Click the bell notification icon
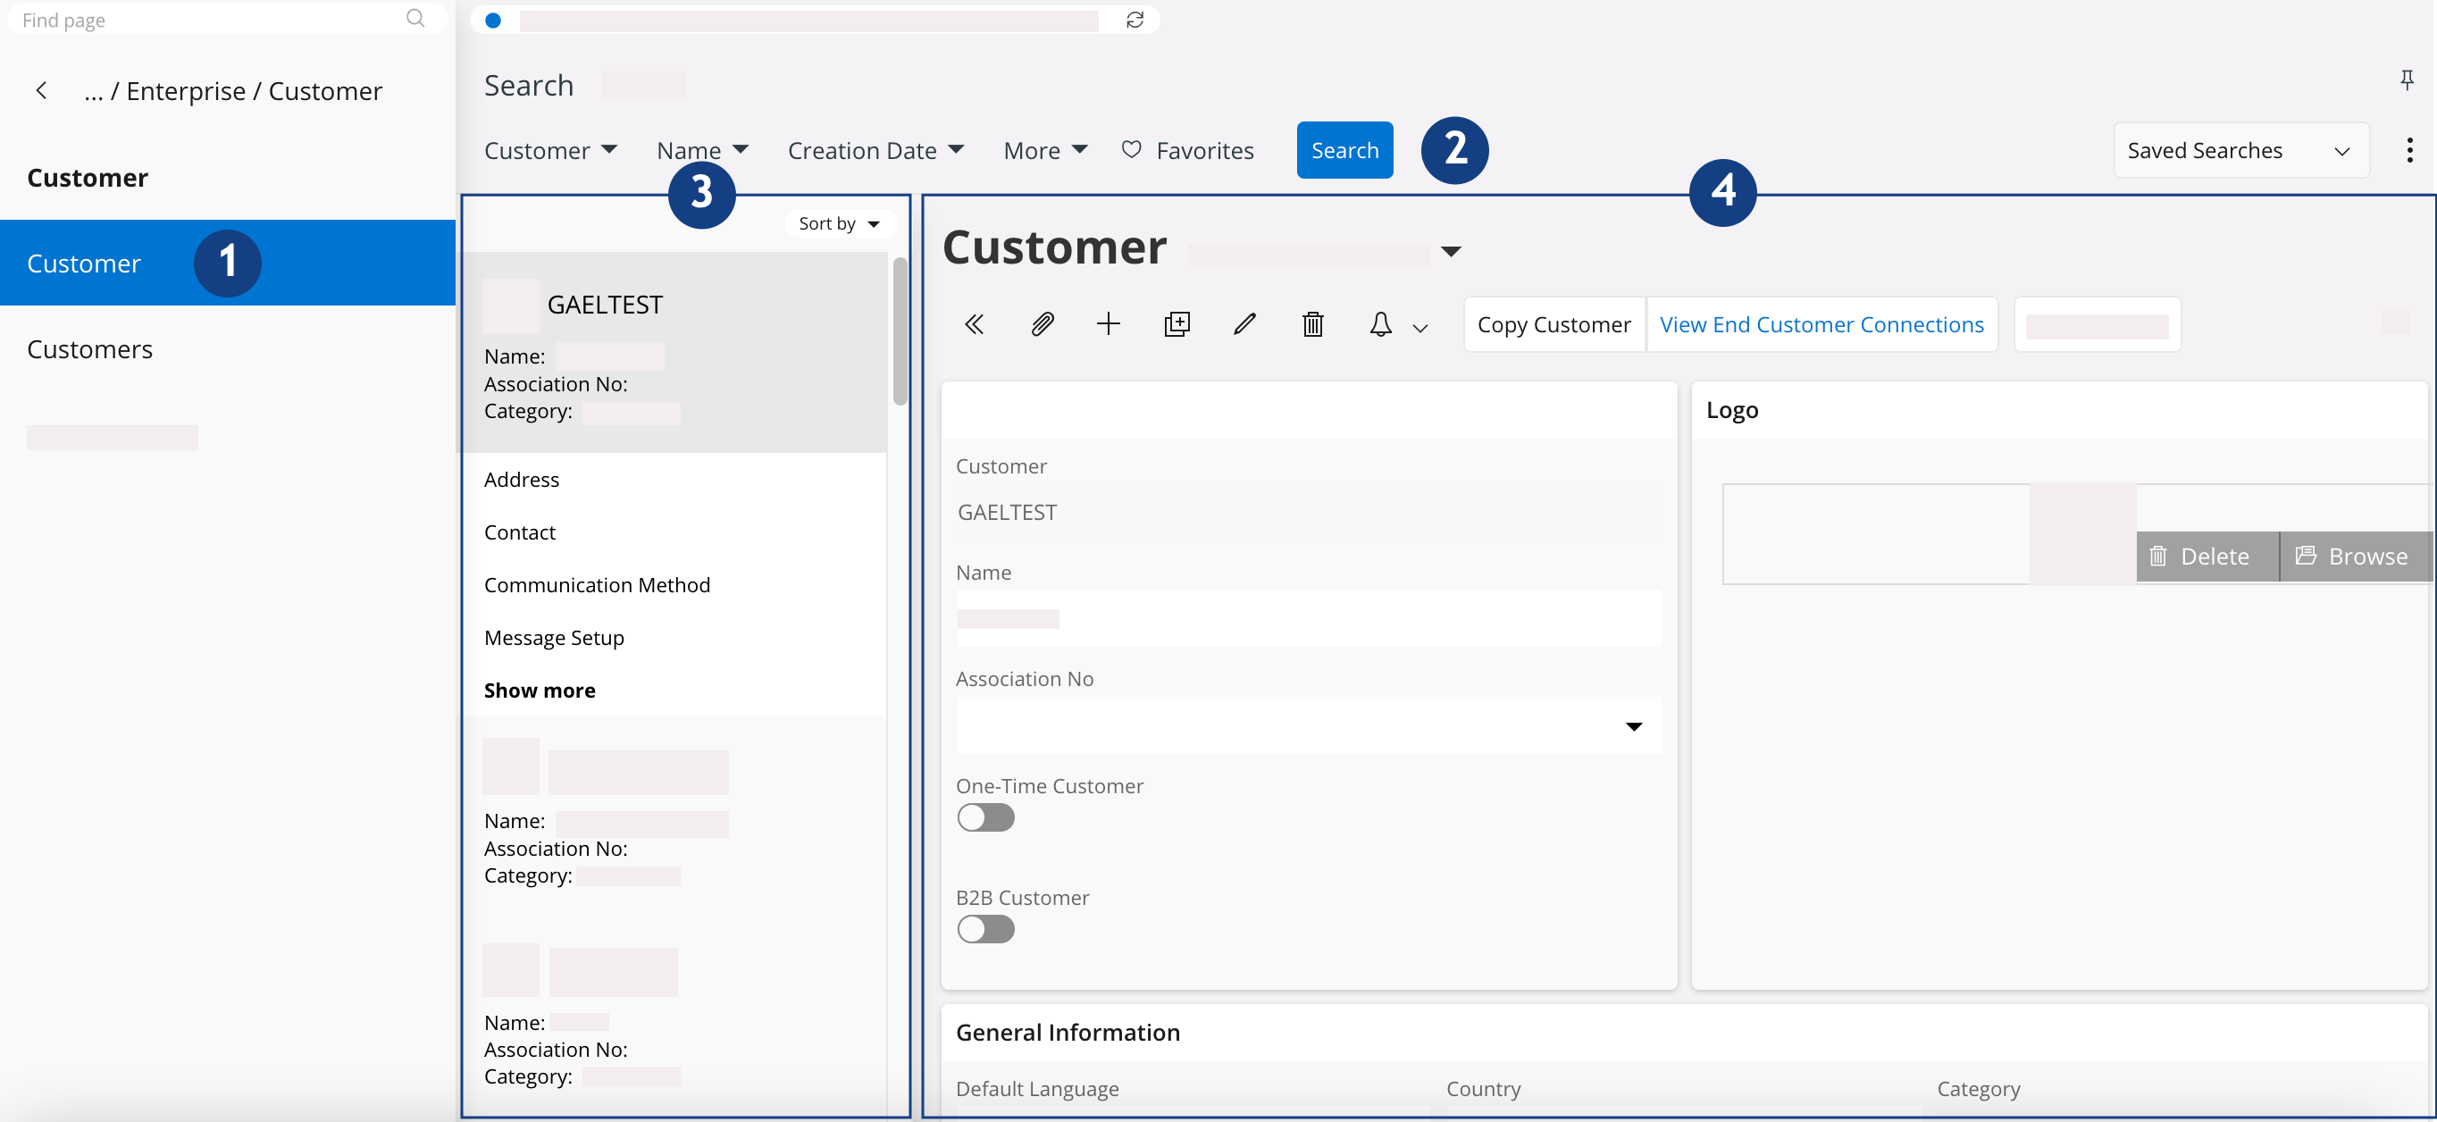The height and width of the screenshot is (1122, 2437). [1380, 324]
